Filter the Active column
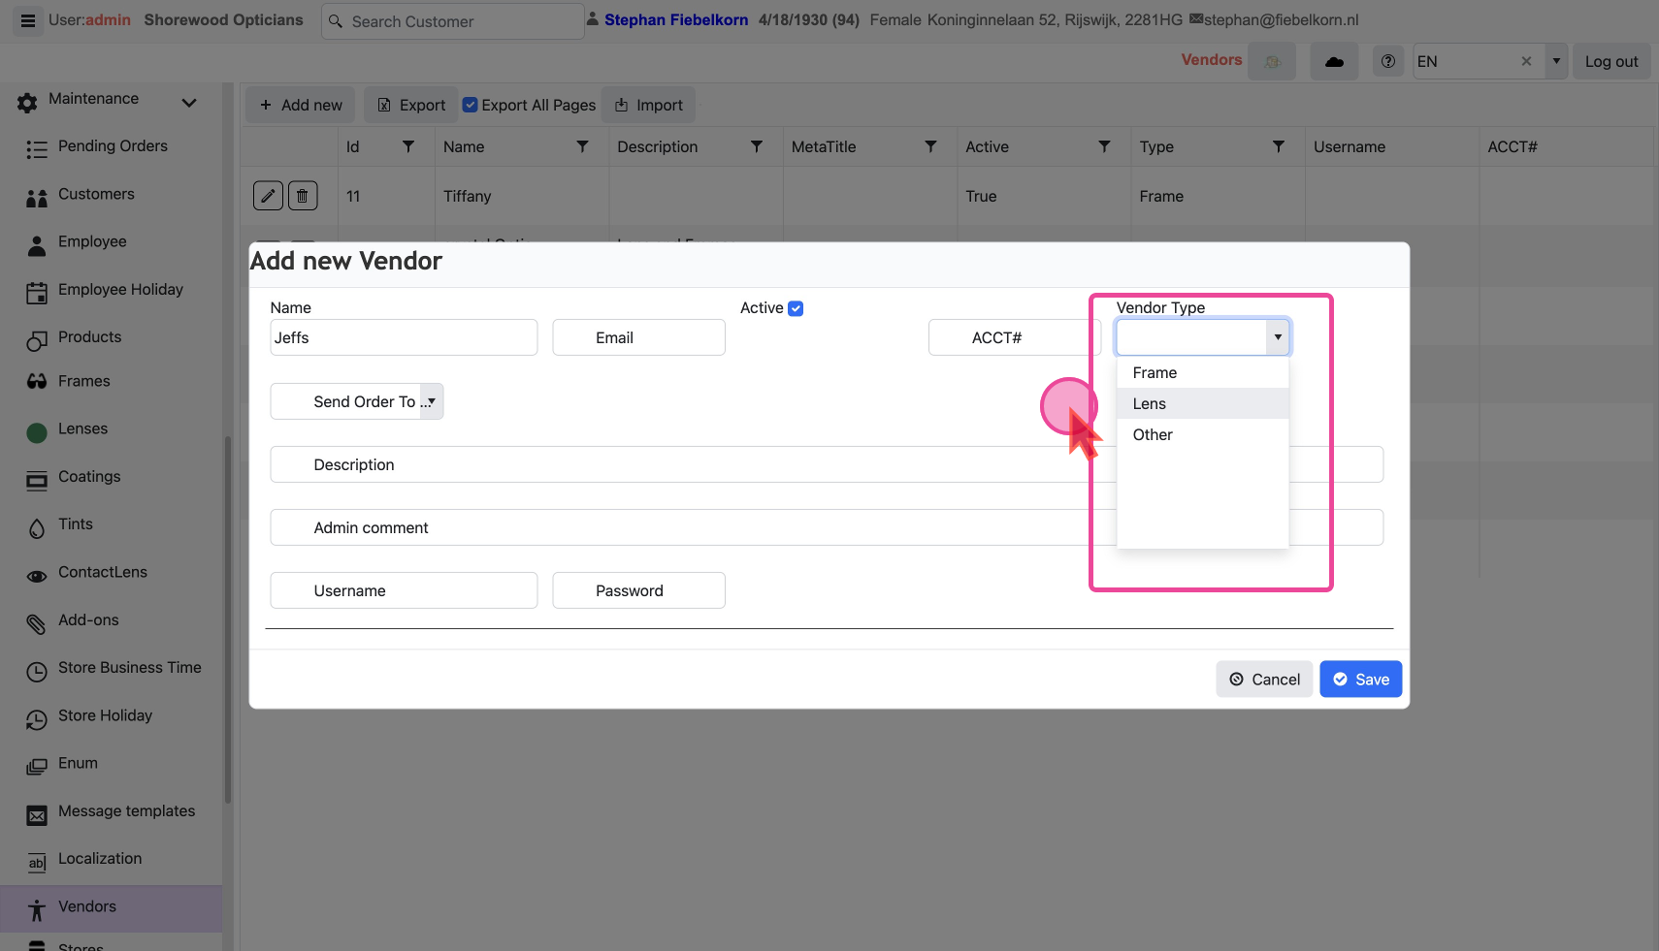1659x951 pixels. 1104,146
